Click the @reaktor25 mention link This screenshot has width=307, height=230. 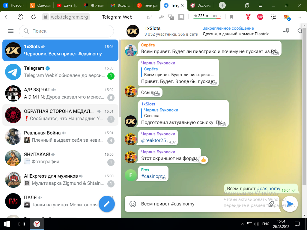pyautogui.click(x=153, y=140)
